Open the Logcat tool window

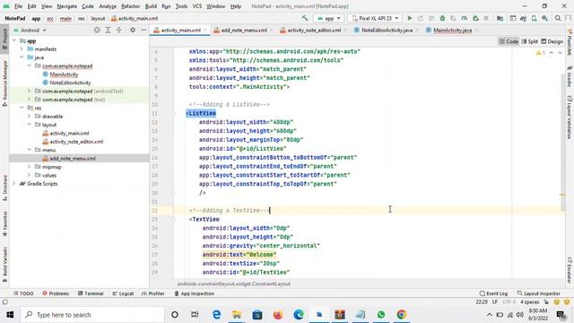pos(123,293)
